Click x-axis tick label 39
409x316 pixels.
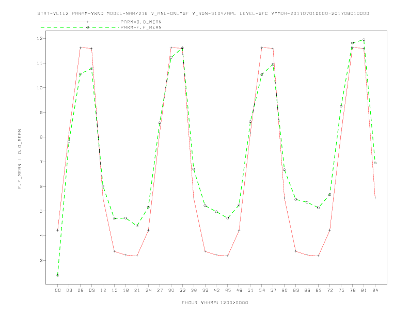tap(205, 290)
